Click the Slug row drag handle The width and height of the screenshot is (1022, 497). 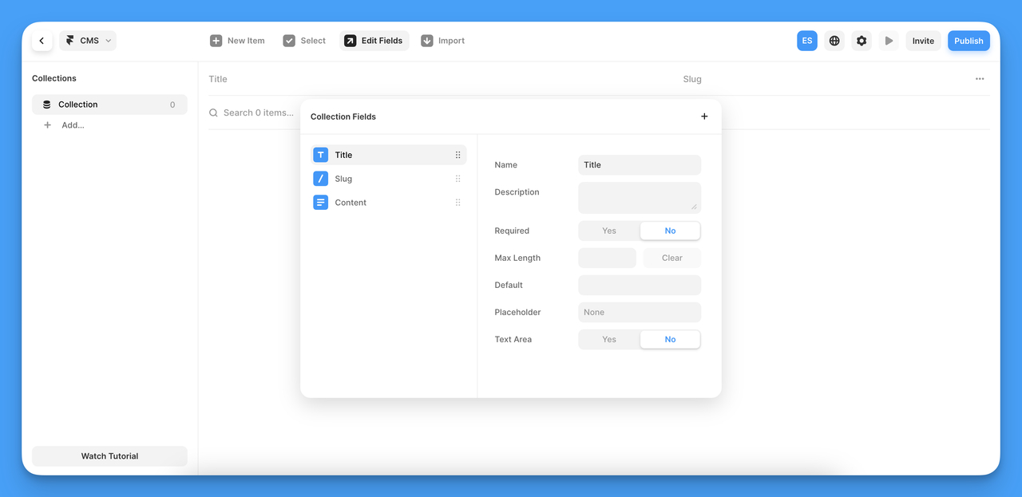coord(458,179)
